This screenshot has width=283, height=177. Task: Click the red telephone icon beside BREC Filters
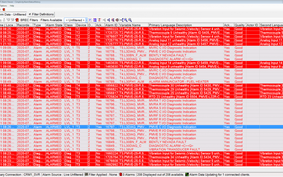[17, 20]
